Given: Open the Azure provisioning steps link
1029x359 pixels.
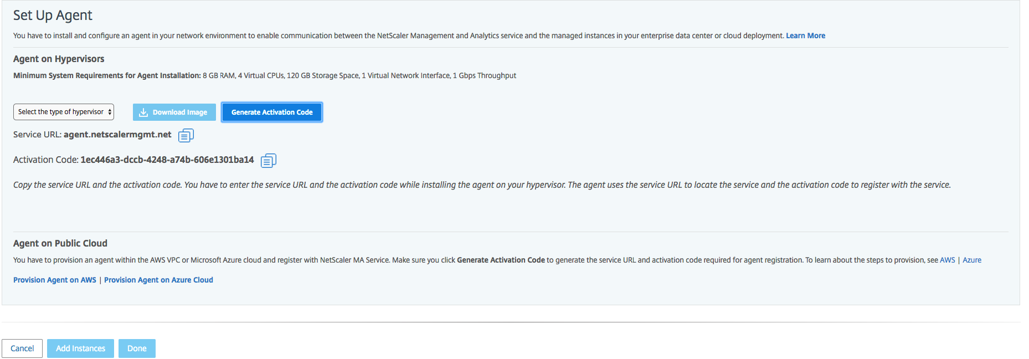Looking at the screenshot, I should [x=971, y=260].
